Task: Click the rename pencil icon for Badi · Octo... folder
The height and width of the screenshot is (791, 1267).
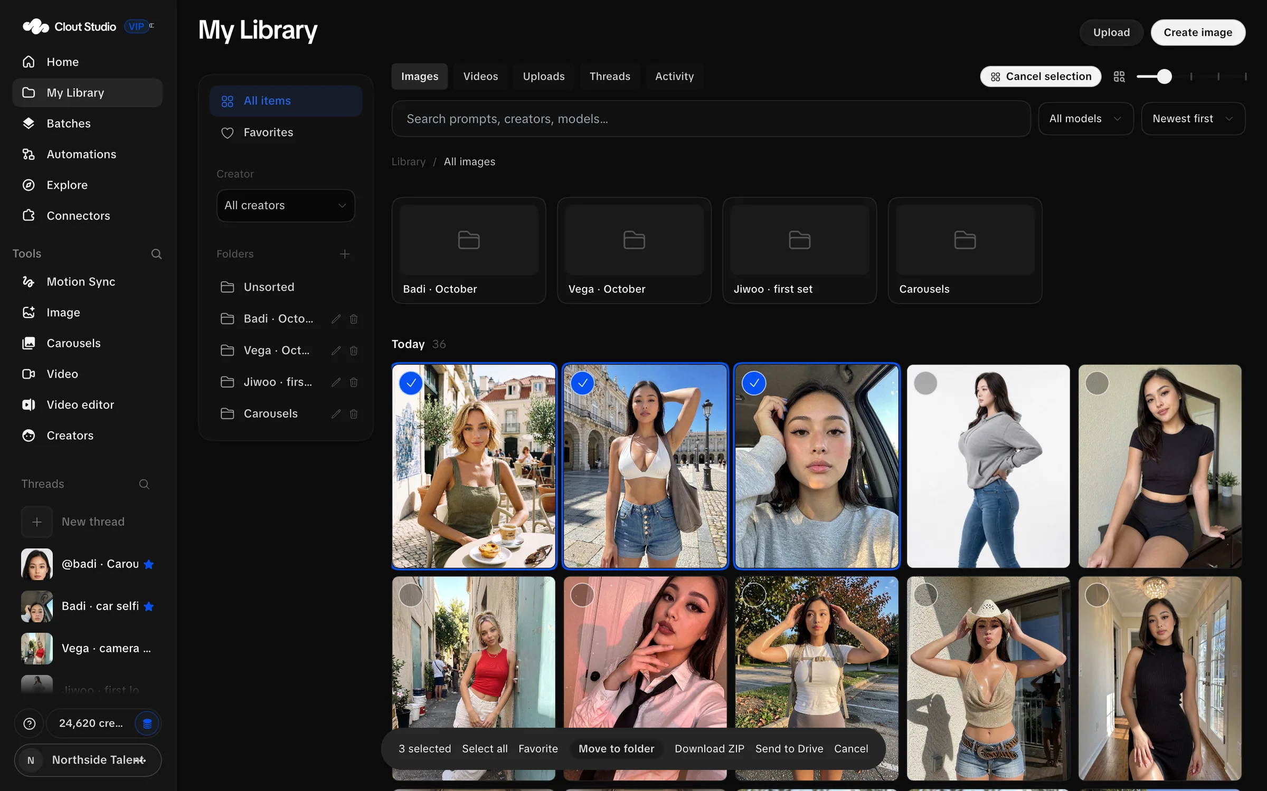Action: click(x=336, y=319)
